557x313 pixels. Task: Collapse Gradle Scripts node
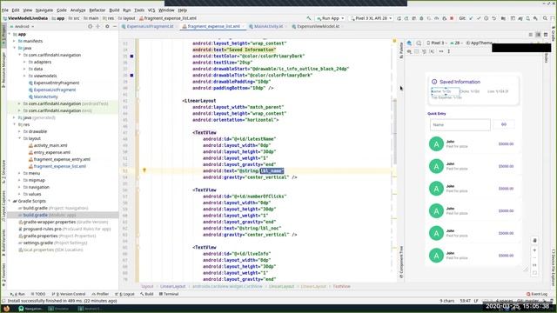point(10,201)
